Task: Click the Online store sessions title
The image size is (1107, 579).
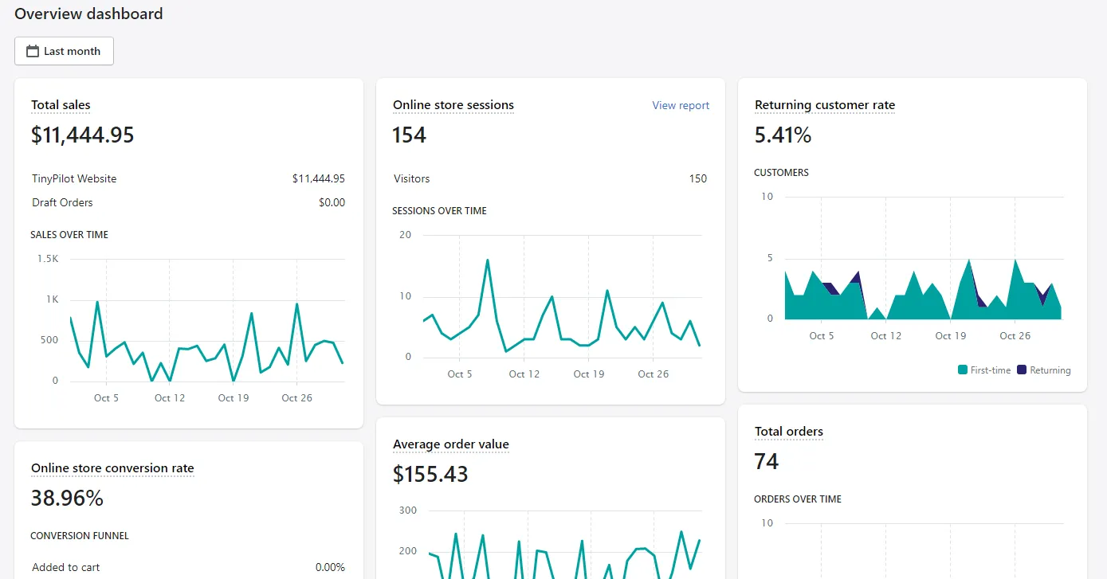Action: 453,104
